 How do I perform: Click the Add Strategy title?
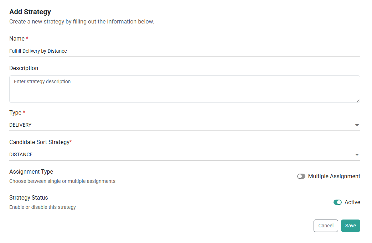(30, 12)
